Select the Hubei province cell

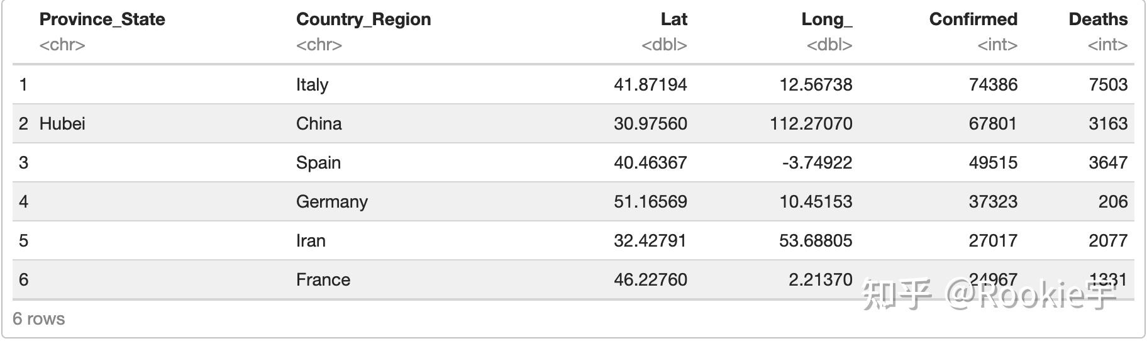62,124
